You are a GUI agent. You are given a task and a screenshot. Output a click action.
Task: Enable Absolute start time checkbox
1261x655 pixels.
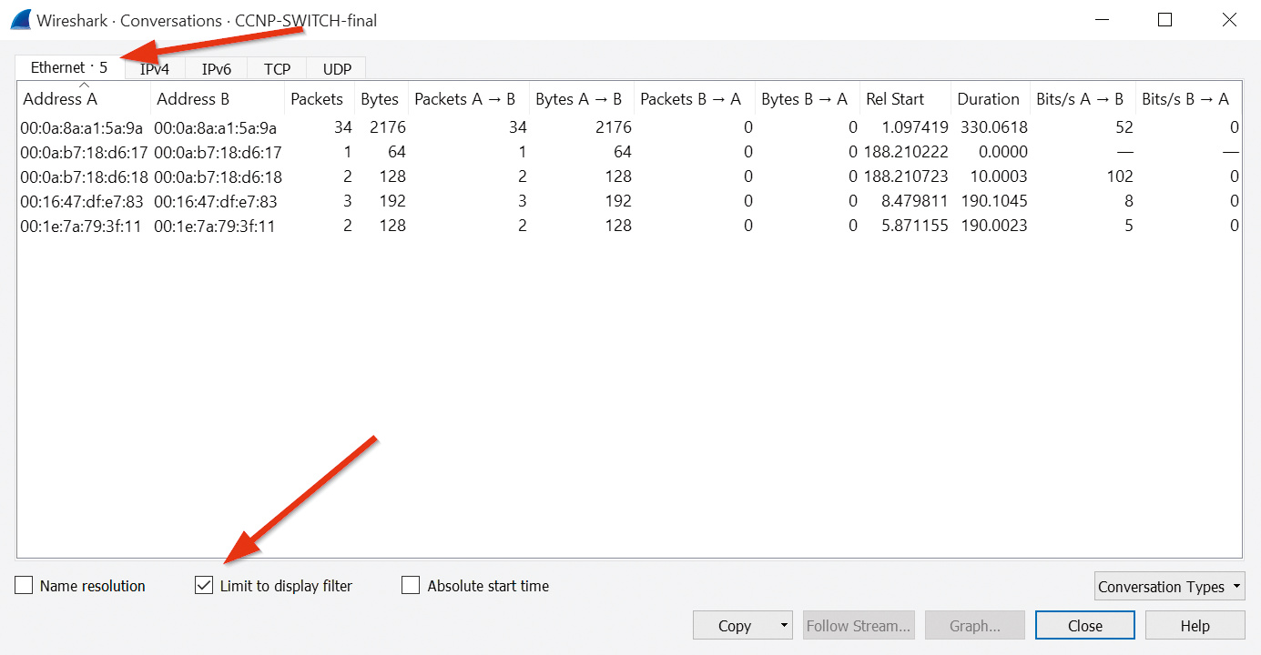411,586
